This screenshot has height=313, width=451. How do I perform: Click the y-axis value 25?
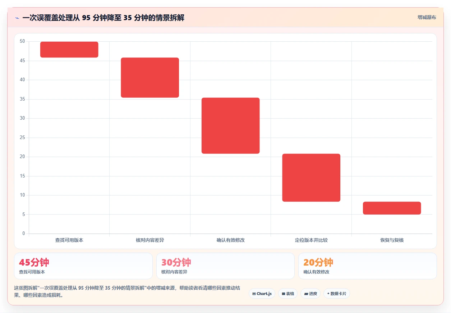pos(22,138)
